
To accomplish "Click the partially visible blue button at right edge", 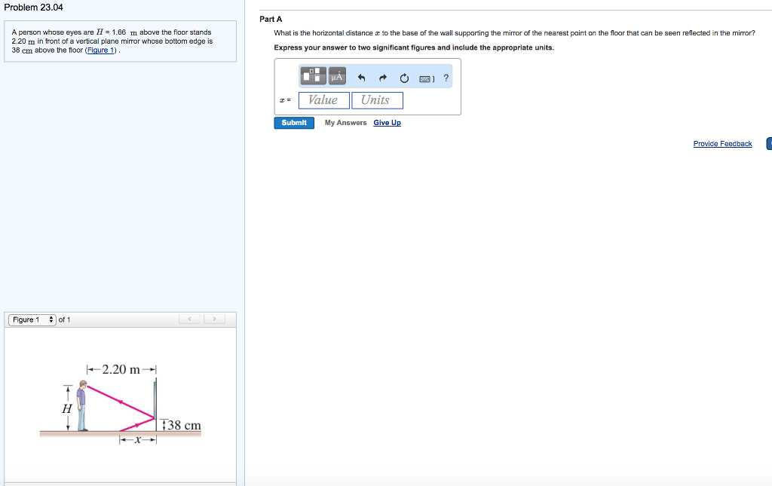I will click(x=769, y=143).
